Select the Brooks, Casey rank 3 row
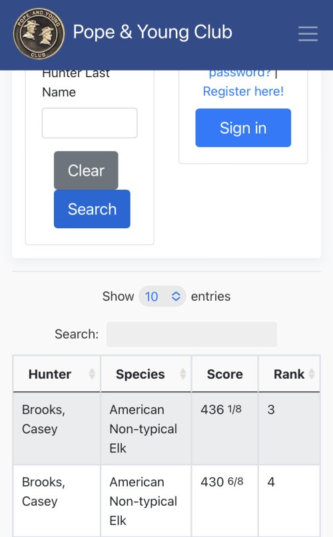 [166, 429]
